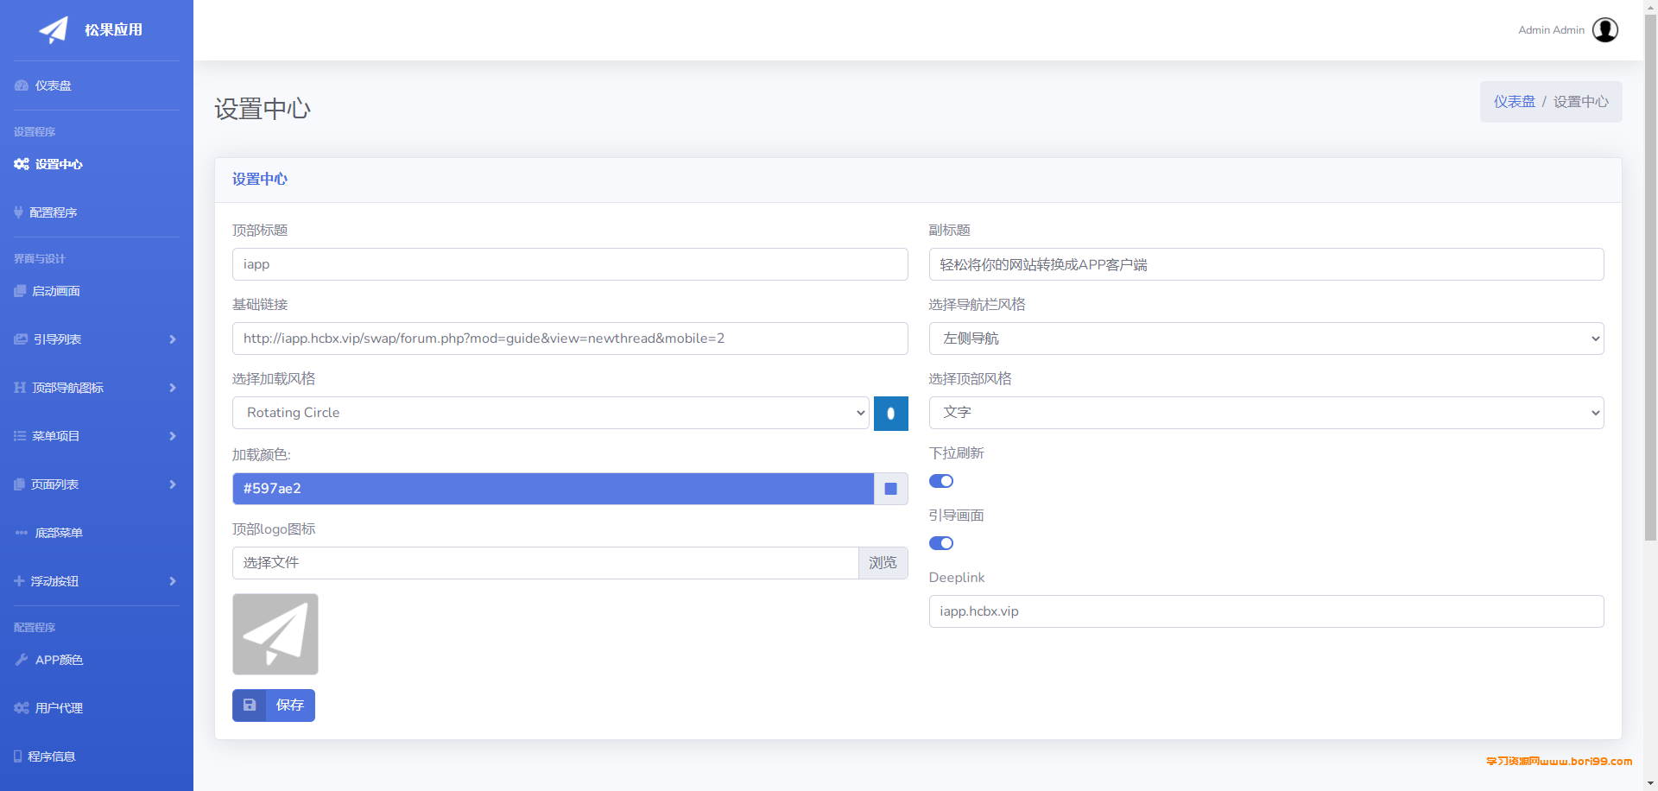Image resolution: width=1658 pixels, height=791 pixels.
Task: Click the 副标题 input field
Action: click(1266, 264)
